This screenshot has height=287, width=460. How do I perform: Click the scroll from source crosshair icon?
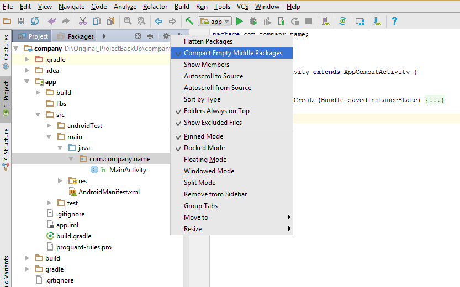(138, 36)
